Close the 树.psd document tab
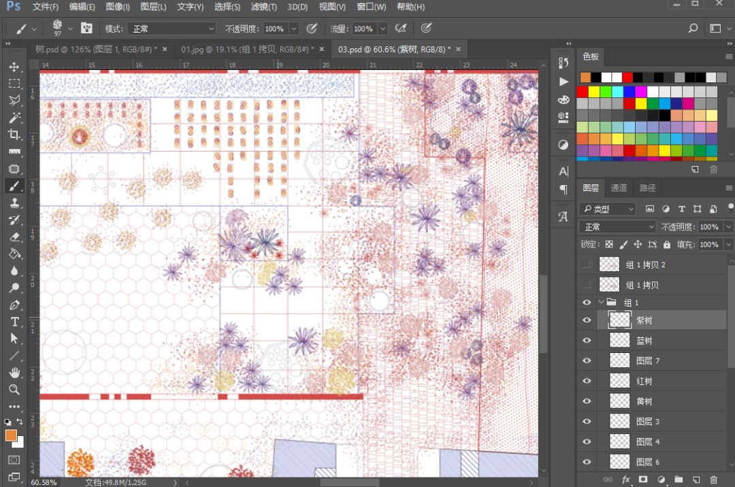Screen dimensions: 735x487 165,49
